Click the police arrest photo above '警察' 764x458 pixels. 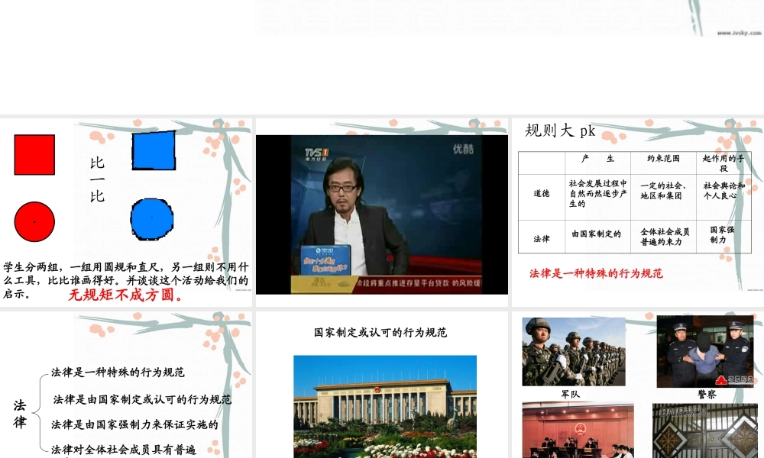pos(705,351)
